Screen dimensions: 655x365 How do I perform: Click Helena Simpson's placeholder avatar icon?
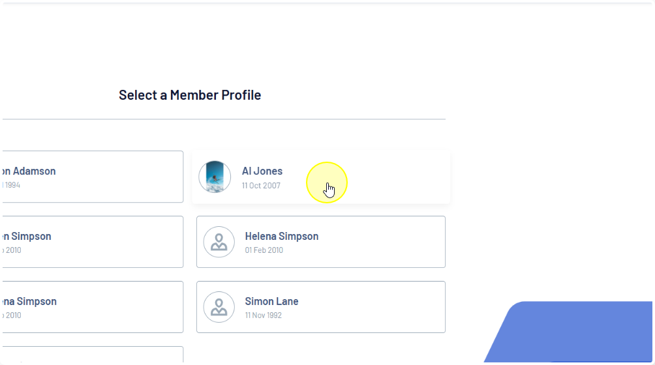219,242
